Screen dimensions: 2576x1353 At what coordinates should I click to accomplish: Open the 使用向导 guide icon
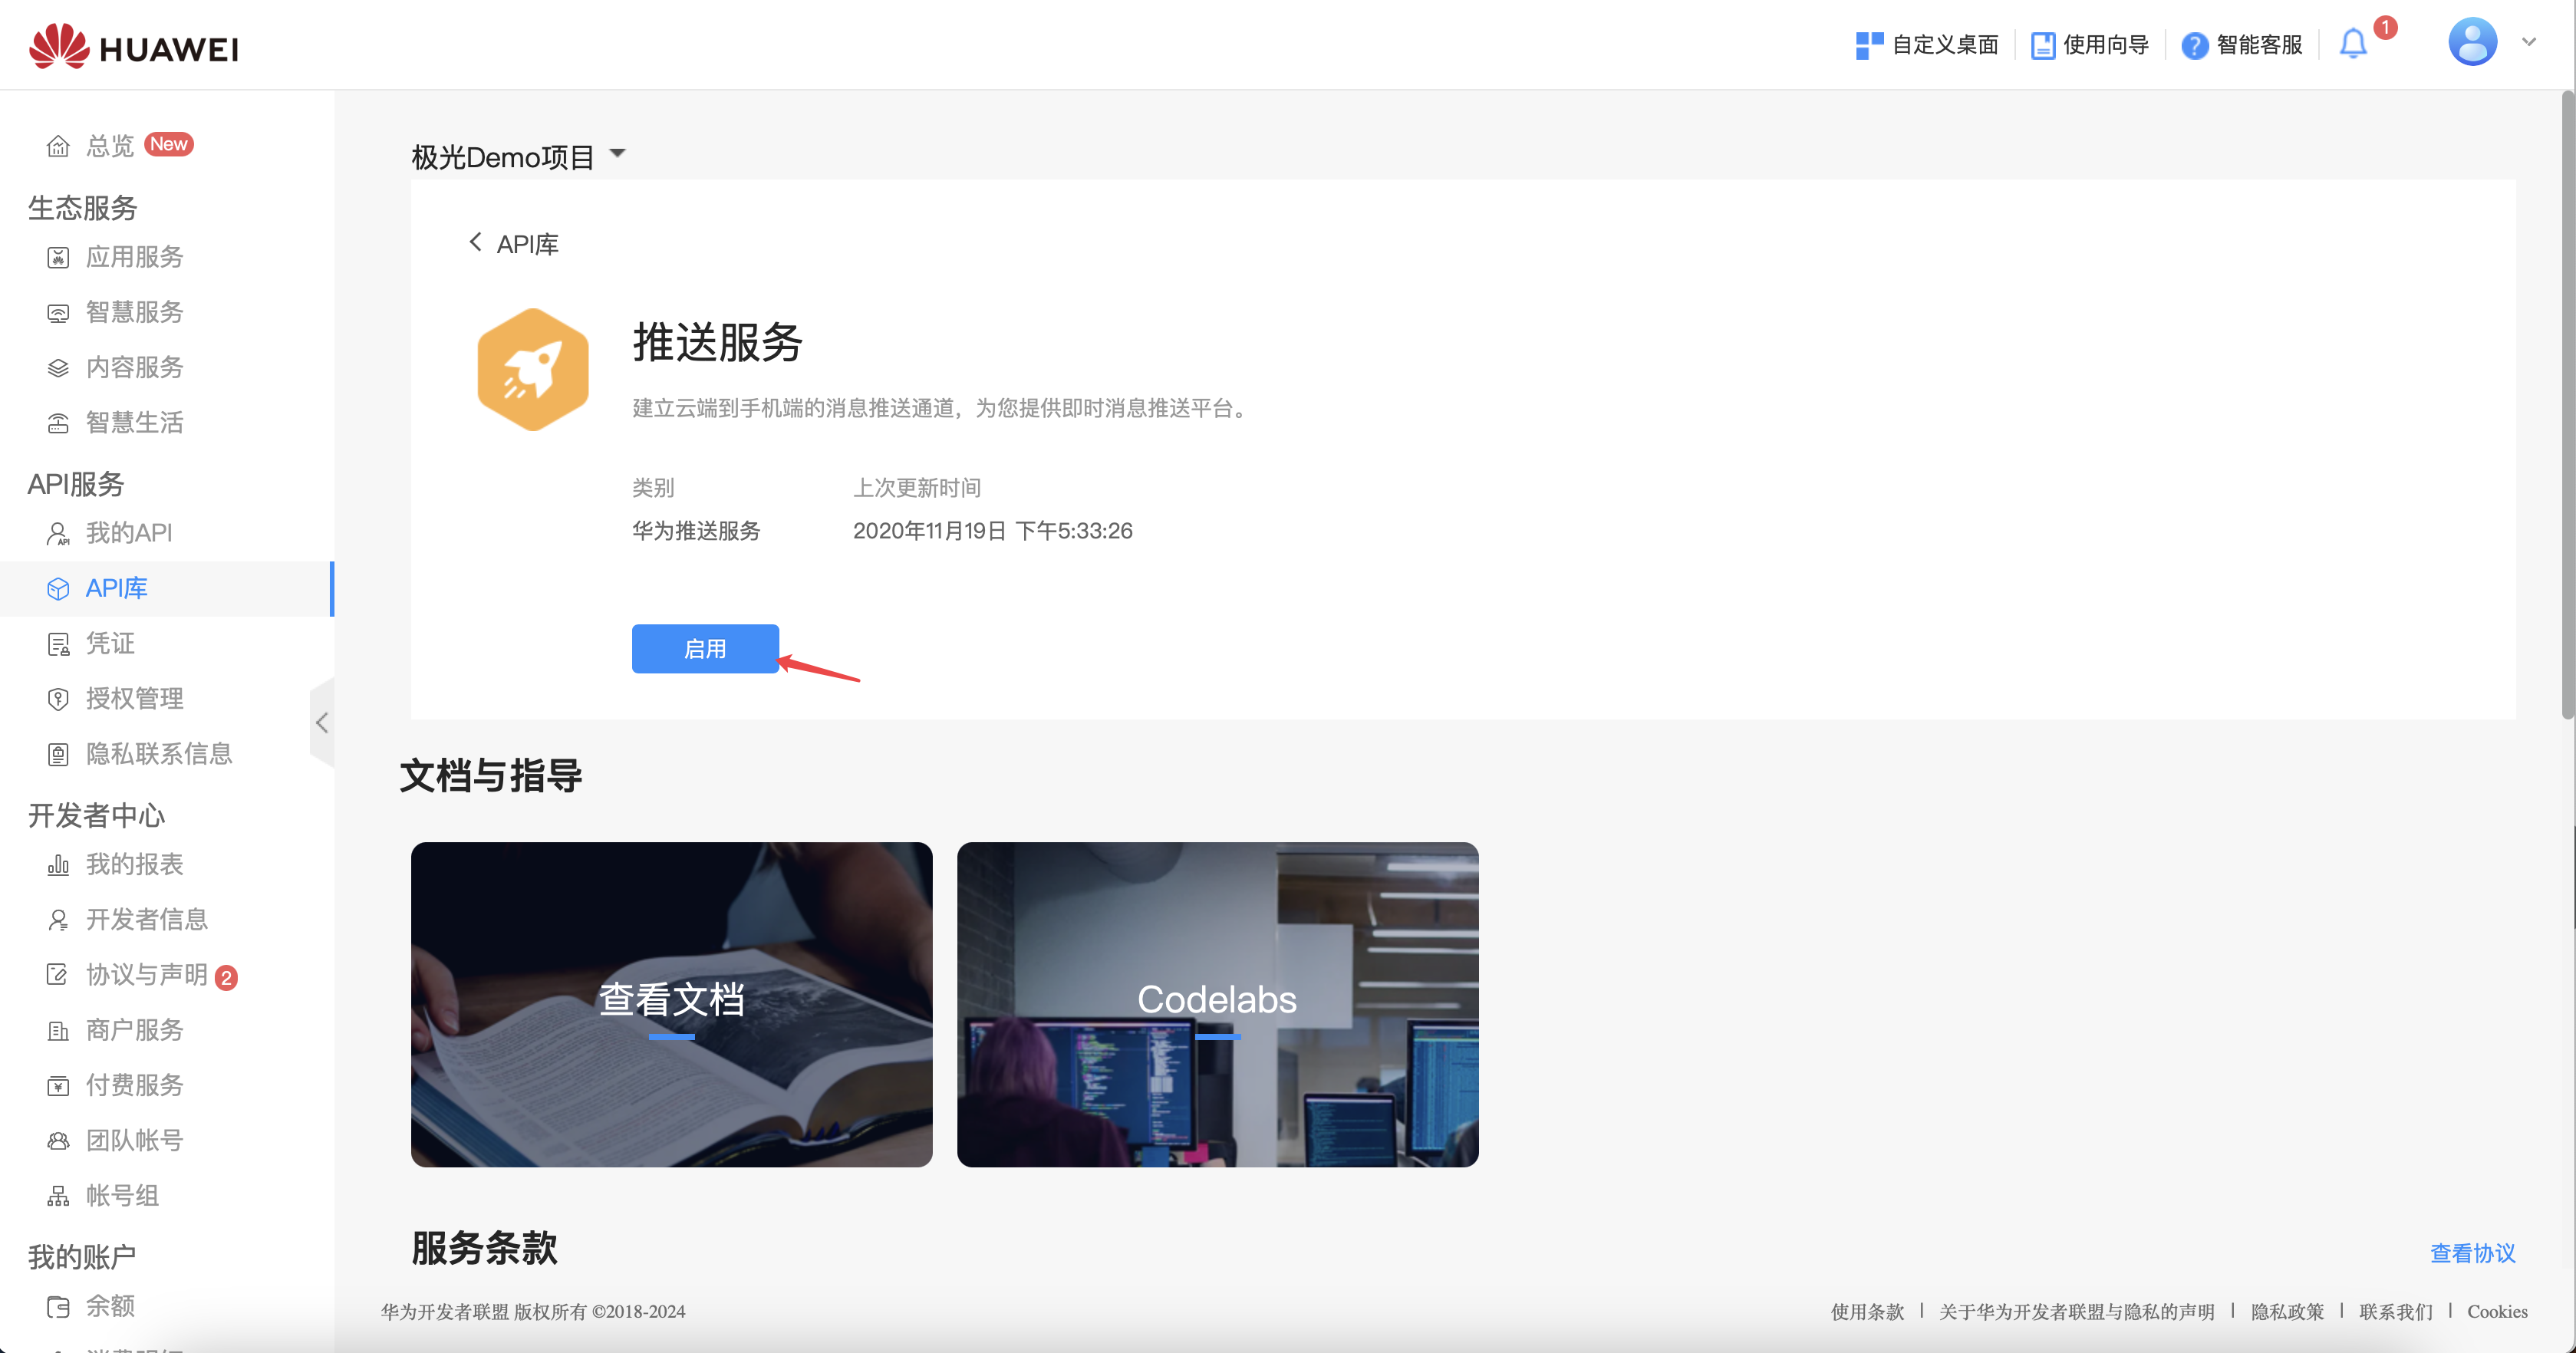coord(2043,45)
